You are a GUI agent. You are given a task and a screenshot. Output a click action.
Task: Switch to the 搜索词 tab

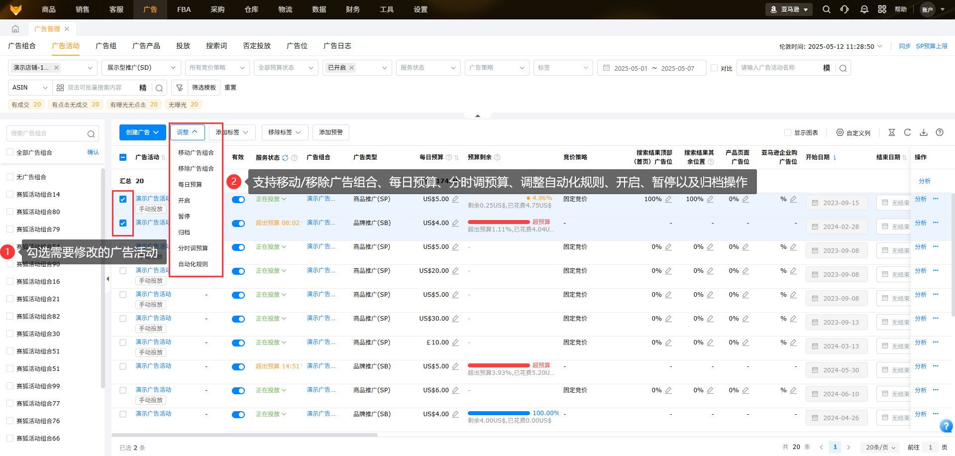(x=216, y=46)
